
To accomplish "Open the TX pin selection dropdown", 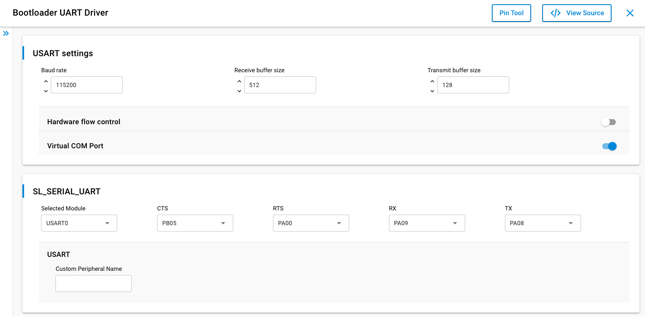I will [x=543, y=223].
